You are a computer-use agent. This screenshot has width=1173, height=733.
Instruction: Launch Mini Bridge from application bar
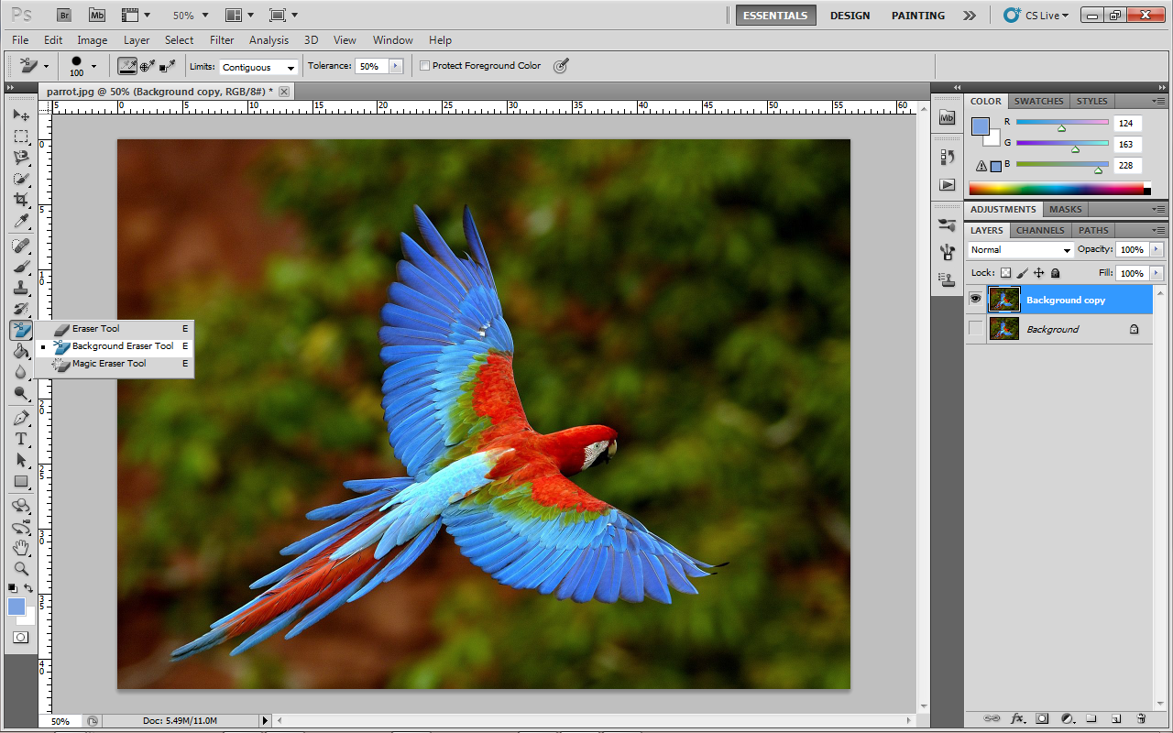coord(96,15)
